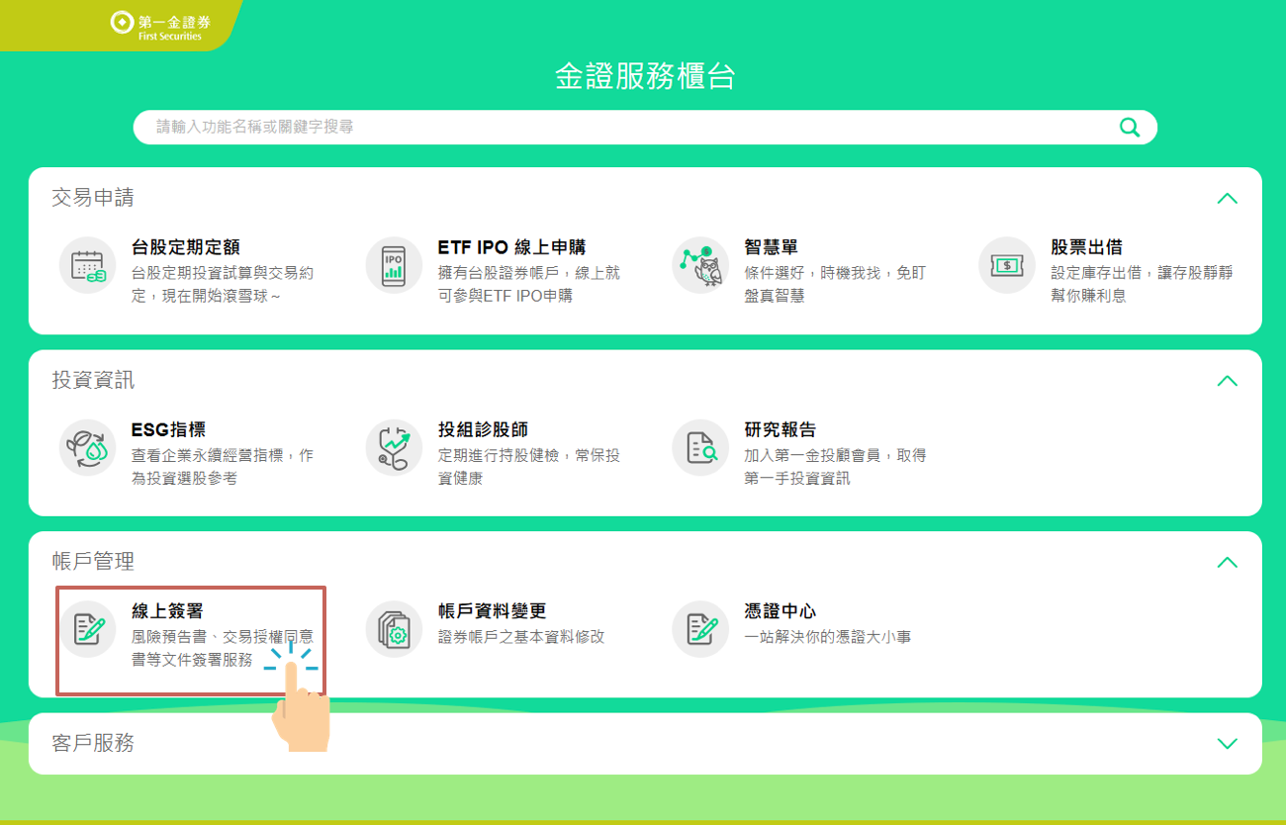Click the 研究報告 title link
The image size is (1286, 825).
point(780,429)
